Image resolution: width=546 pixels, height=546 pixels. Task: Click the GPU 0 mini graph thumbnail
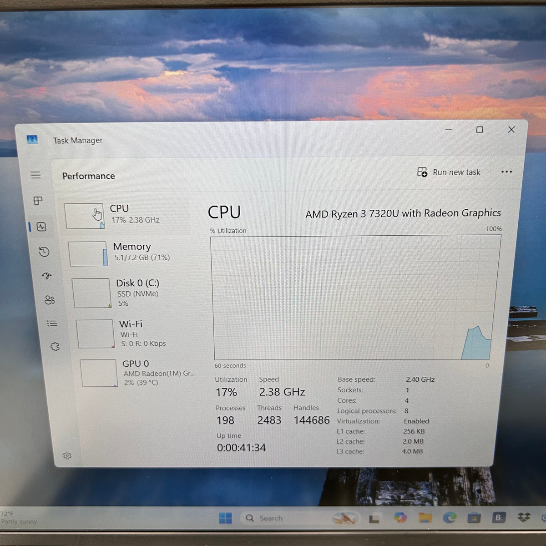pyautogui.click(x=99, y=373)
